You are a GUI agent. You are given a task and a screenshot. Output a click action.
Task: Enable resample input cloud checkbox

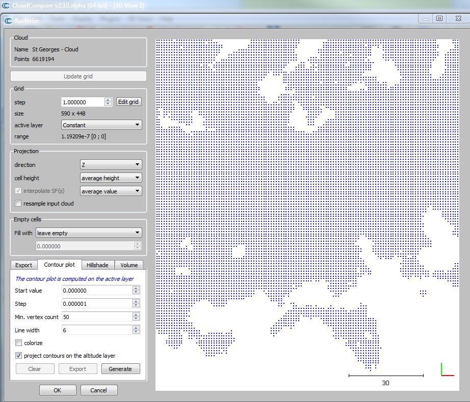(x=18, y=204)
